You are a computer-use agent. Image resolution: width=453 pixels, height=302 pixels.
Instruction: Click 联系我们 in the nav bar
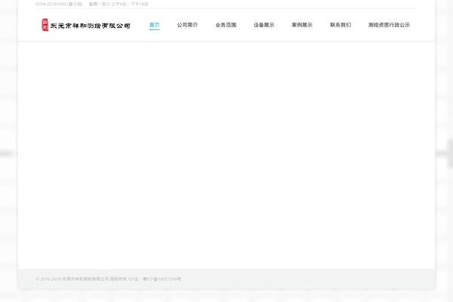[x=341, y=25]
